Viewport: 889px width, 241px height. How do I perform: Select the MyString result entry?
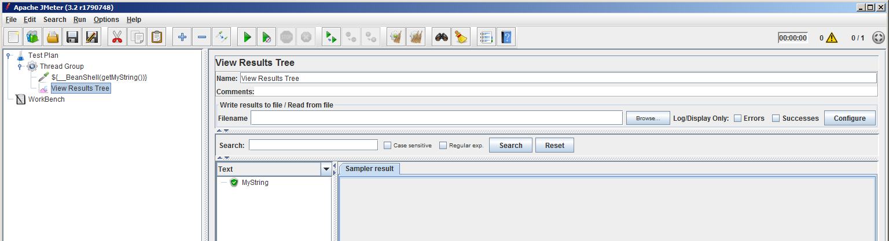[x=255, y=183]
